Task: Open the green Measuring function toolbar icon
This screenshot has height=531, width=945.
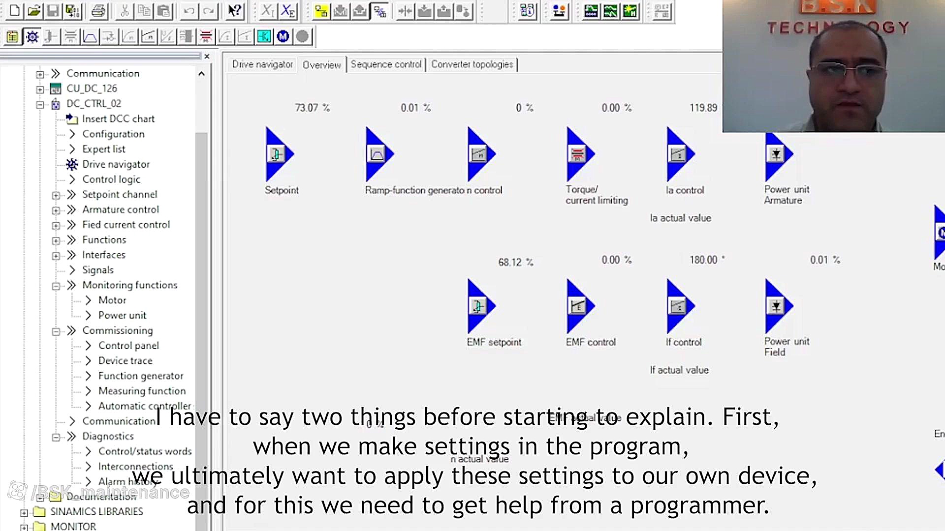Action: pyautogui.click(x=630, y=11)
